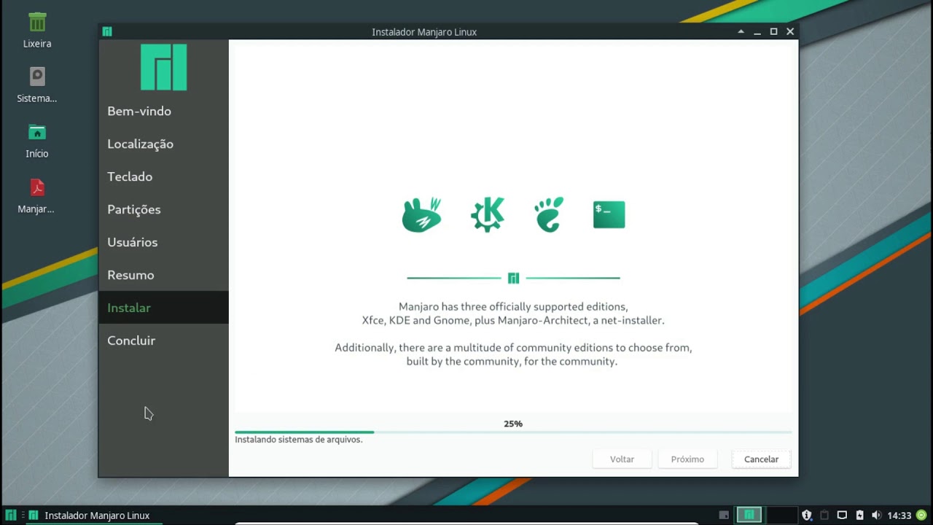Click the window roll-up arrow button
Viewport: 933px width, 525px height.
coord(741,31)
